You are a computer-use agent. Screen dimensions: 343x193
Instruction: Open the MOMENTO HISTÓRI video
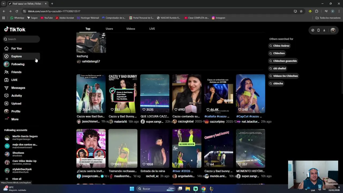click(250, 149)
